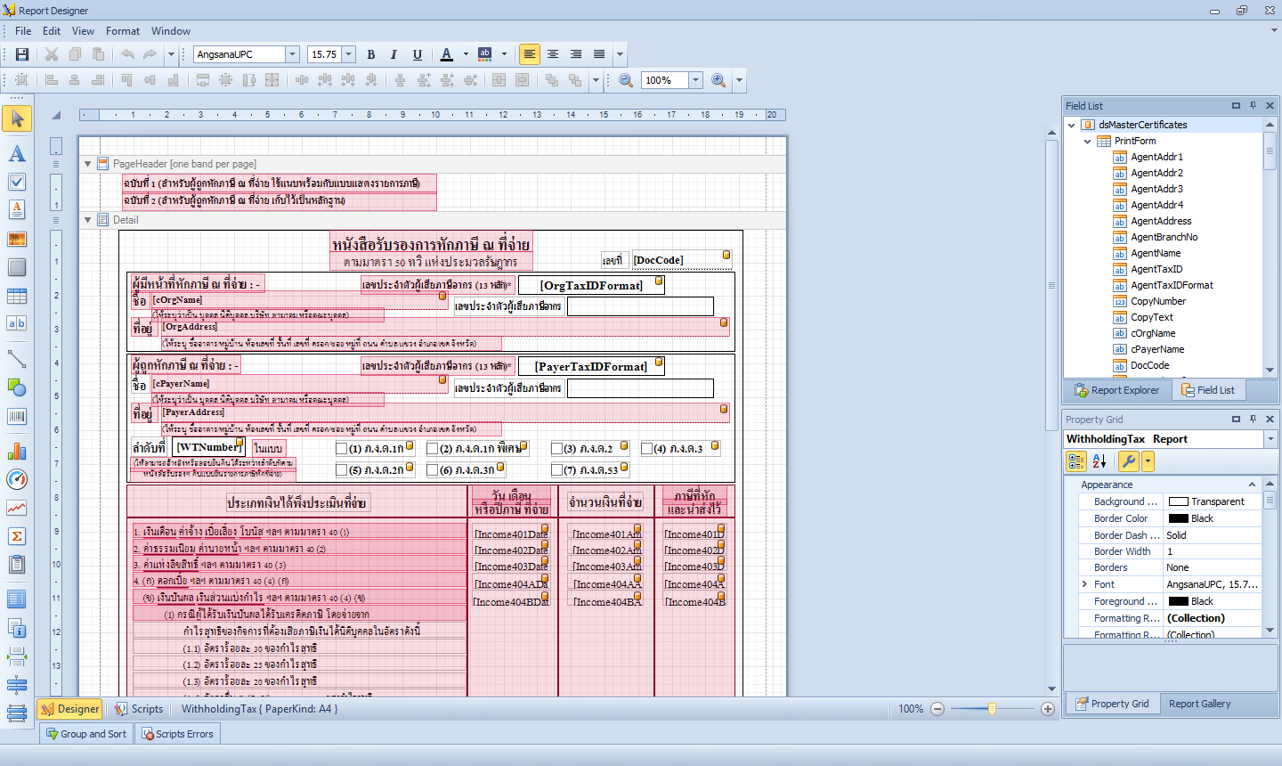Image resolution: width=1282 pixels, height=766 pixels.
Task: Toggle Underline formatting
Action: [x=417, y=54]
